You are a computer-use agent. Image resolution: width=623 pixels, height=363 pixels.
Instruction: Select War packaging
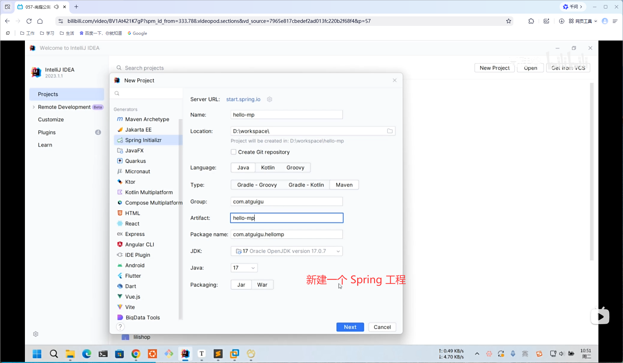click(262, 285)
